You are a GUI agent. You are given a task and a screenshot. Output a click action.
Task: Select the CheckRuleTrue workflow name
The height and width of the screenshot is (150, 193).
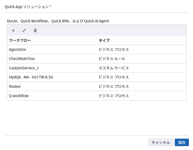(22, 59)
